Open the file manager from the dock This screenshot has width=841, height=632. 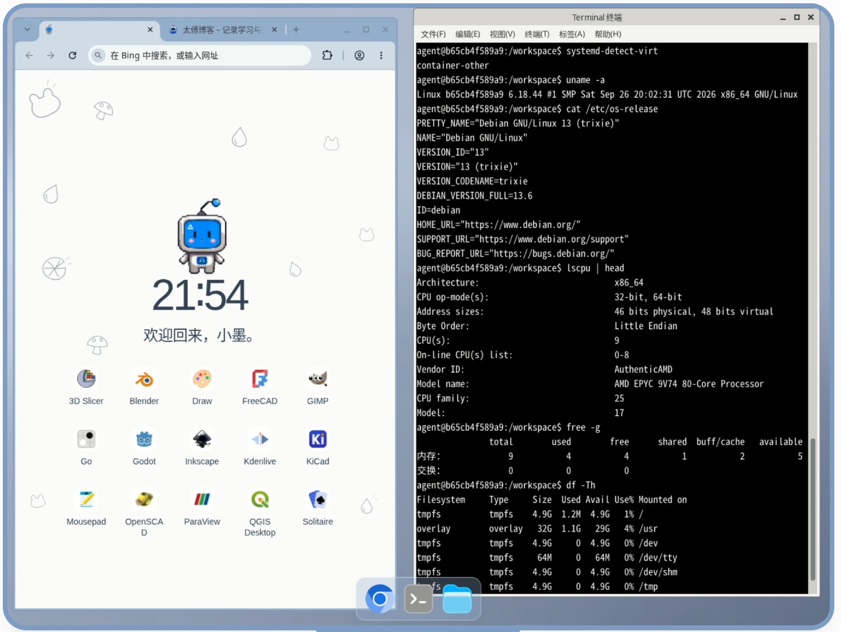(x=457, y=599)
